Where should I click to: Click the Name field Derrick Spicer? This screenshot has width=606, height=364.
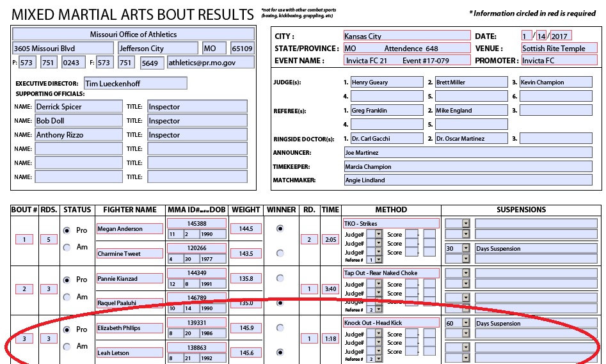coord(79,106)
